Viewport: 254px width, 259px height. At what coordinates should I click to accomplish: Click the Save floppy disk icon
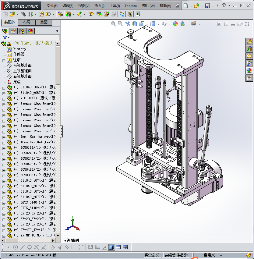click(207, 6)
